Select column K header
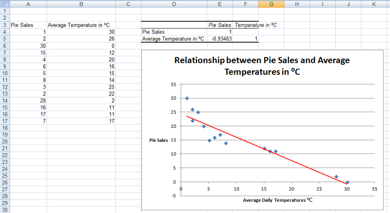 (374, 4)
